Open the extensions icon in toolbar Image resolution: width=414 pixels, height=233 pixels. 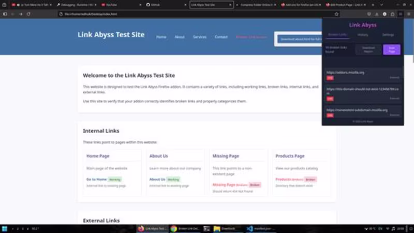coord(393,14)
